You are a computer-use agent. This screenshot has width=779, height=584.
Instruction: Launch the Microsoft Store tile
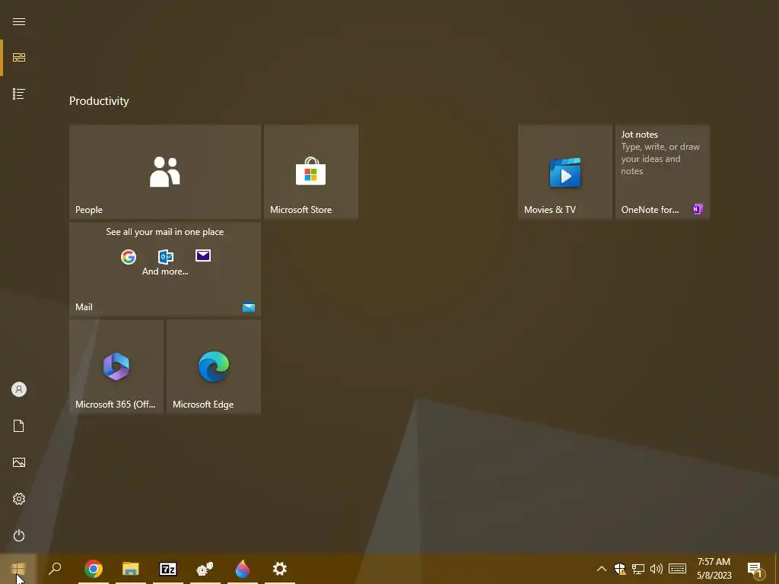click(x=311, y=171)
